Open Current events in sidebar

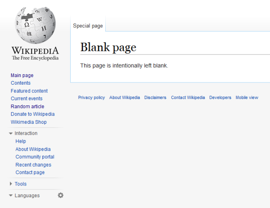pyautogui.click(x=27, y=99)
